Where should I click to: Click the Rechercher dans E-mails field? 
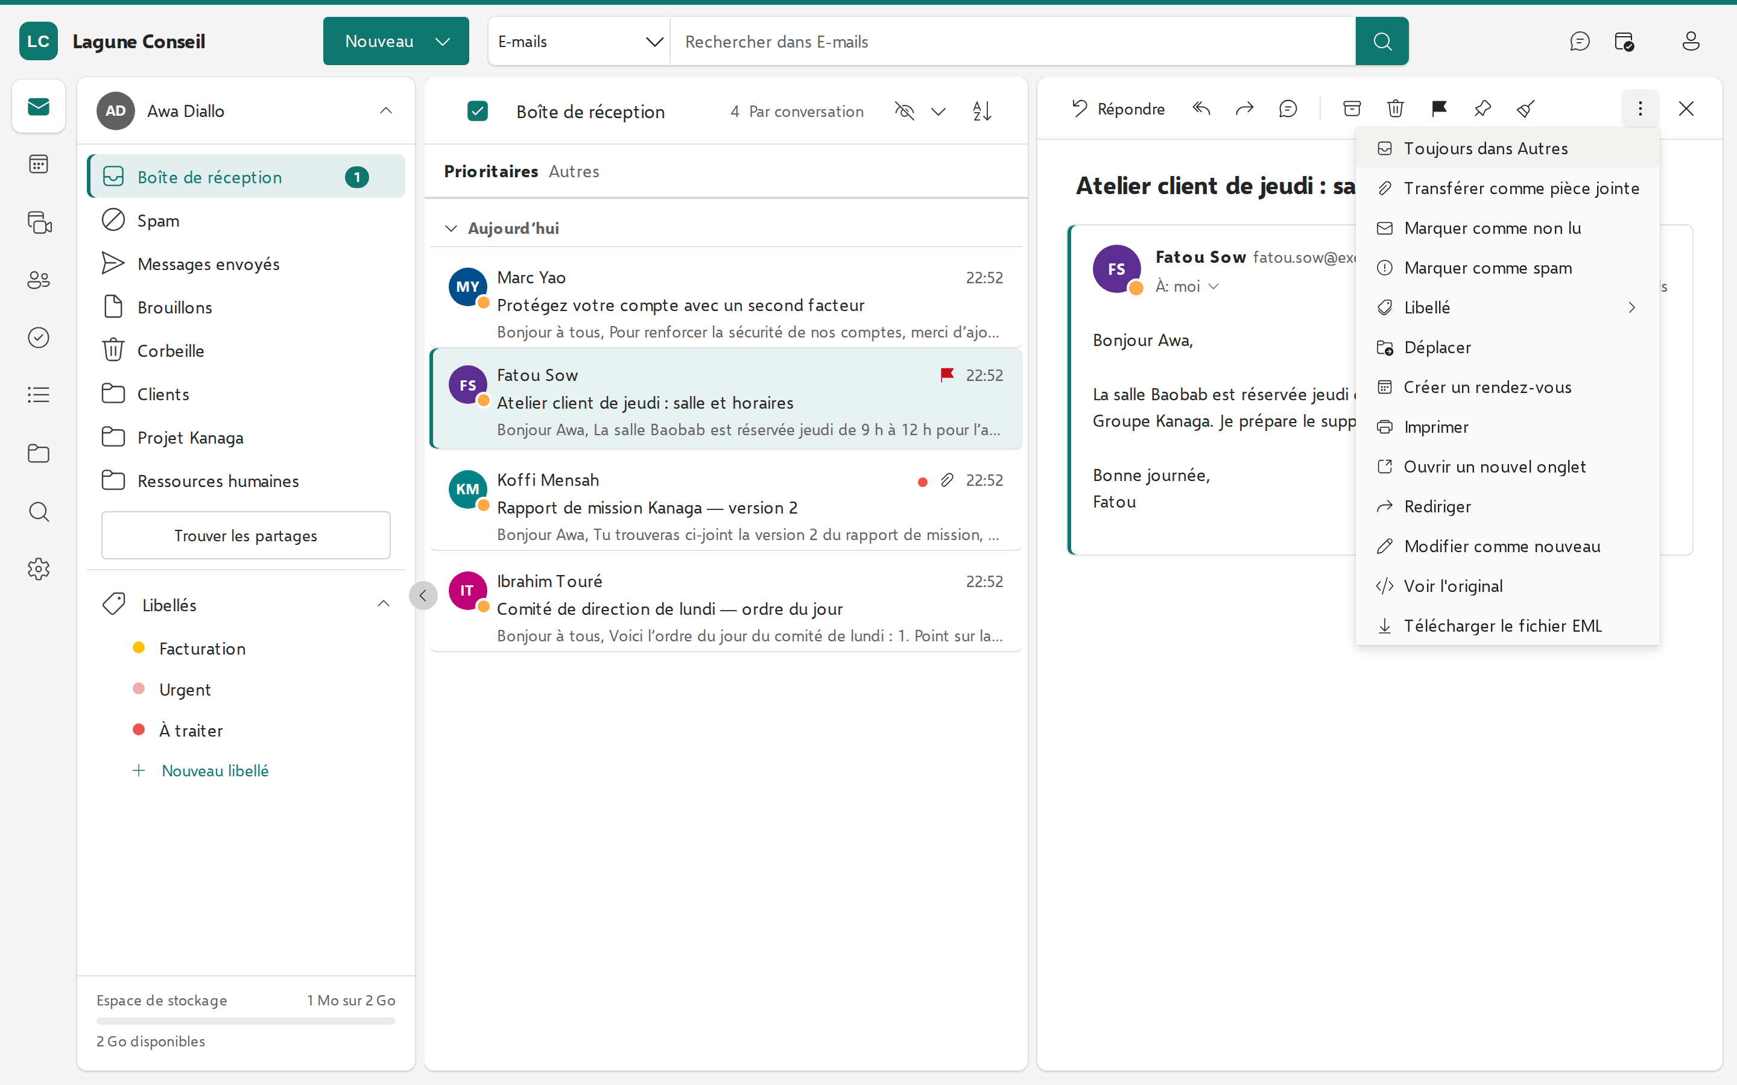coord(1013,42)
